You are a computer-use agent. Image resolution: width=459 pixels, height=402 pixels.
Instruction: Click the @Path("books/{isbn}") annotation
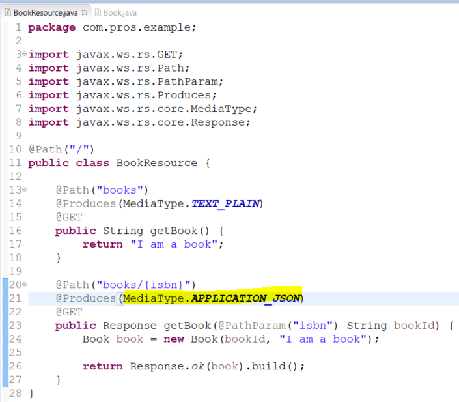point(126,285)
